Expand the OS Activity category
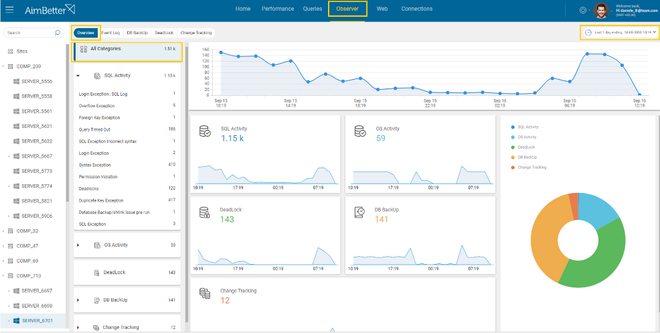Screen dimensions: 660x333 coord(78,245)
